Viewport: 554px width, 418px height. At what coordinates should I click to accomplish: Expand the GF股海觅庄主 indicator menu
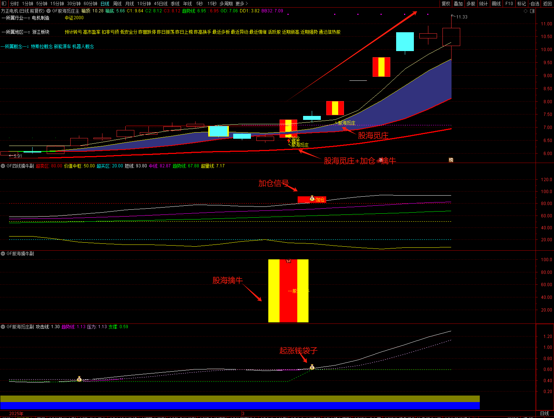coord(49,11)
